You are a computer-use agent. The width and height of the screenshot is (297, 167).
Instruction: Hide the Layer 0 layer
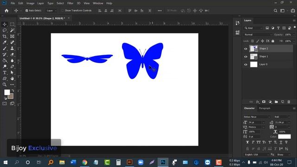[x=245, y=64]
